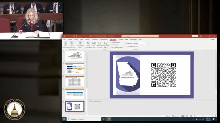Open the Set Up Slide Show icon
The height and width of the screenshot is (123, 220).
click(89, 45)
